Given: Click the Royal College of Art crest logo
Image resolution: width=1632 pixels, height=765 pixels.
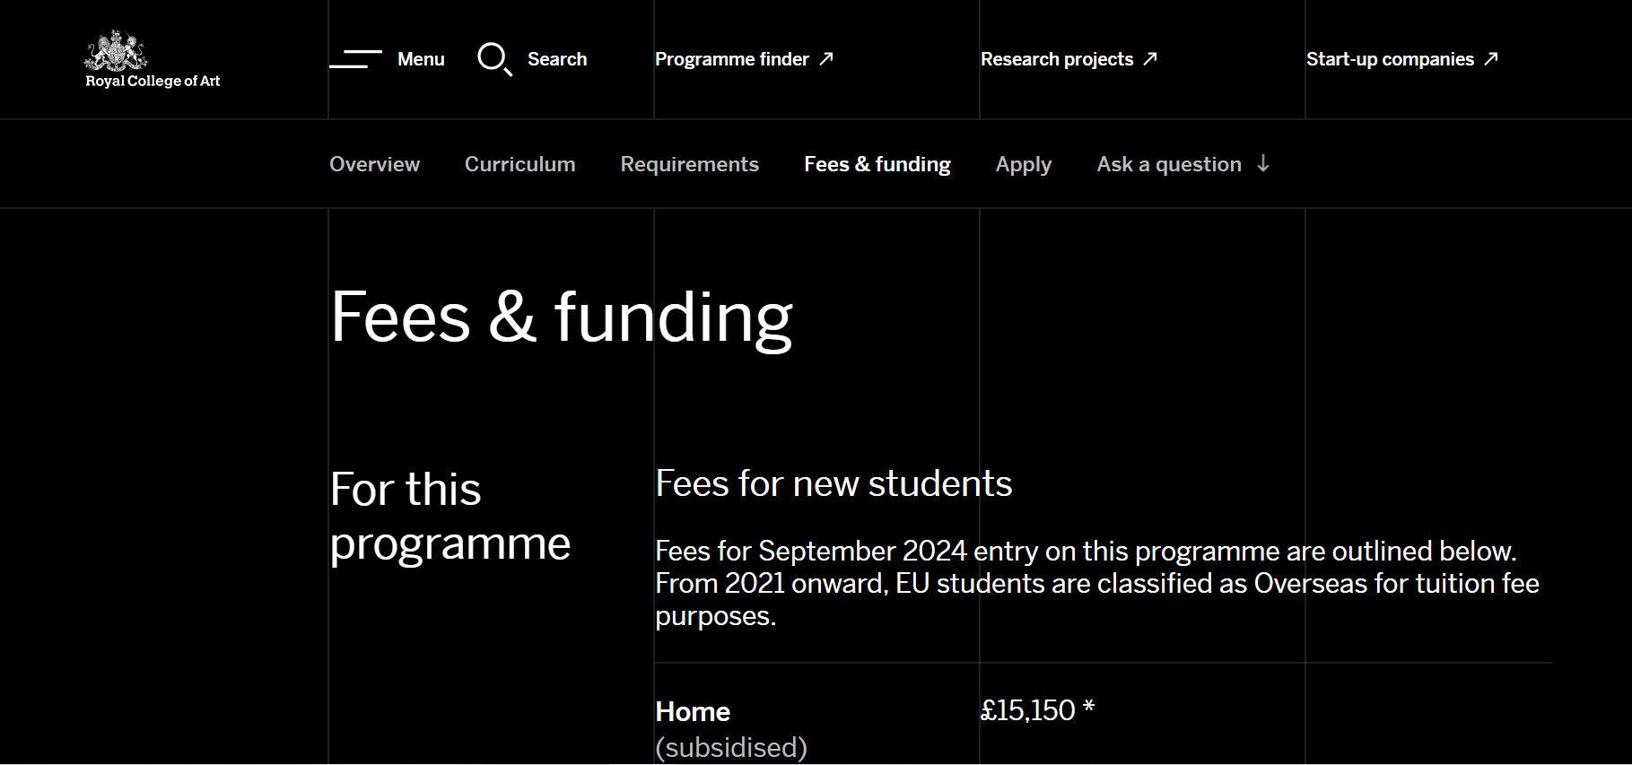Looking at the screenshot, I should click(x=116, y=51).
